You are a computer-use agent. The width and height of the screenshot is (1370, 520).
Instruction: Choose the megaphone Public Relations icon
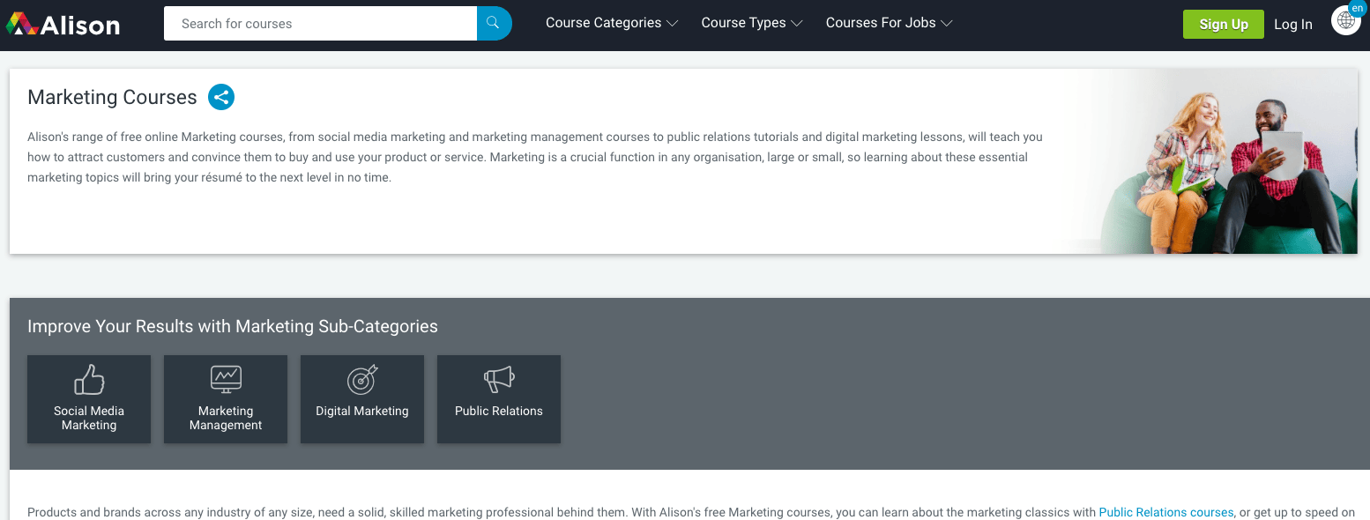pos(499,380)
